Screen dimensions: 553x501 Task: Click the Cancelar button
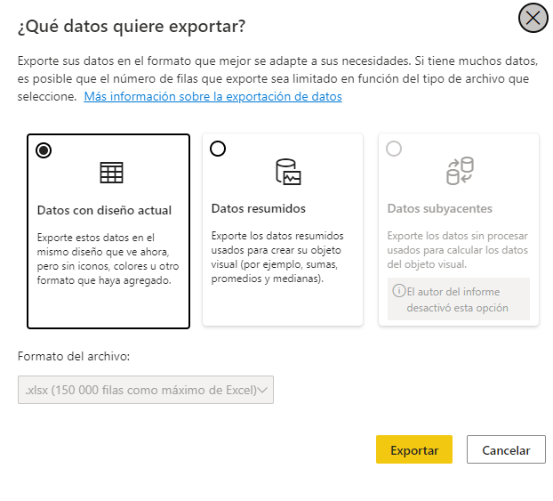(x=506, y=449)
